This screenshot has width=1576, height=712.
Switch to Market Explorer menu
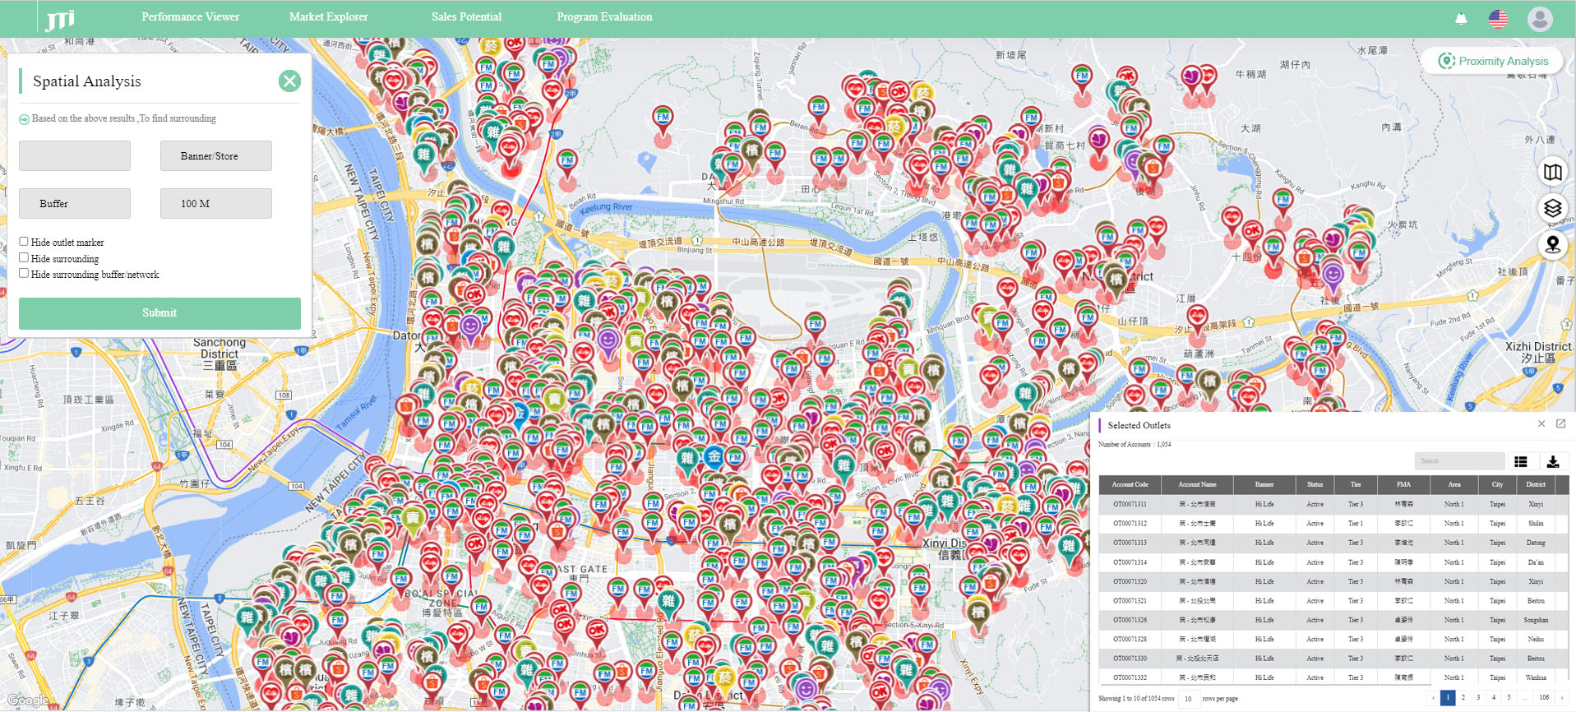pos(328,16)
